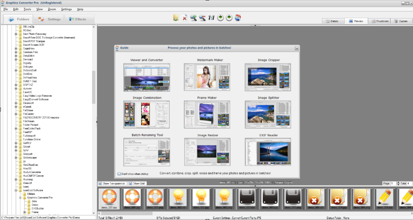Switch to the Folders tab
The height and width of the screenshot is (220, 413).
pyautogui.click(x=18, y=19)
